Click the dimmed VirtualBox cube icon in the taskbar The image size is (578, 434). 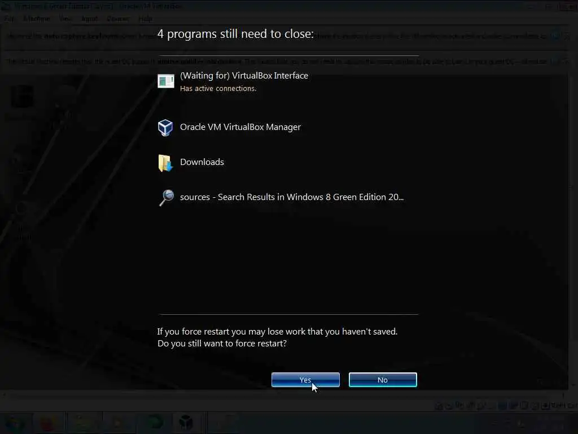click(186, 422)
